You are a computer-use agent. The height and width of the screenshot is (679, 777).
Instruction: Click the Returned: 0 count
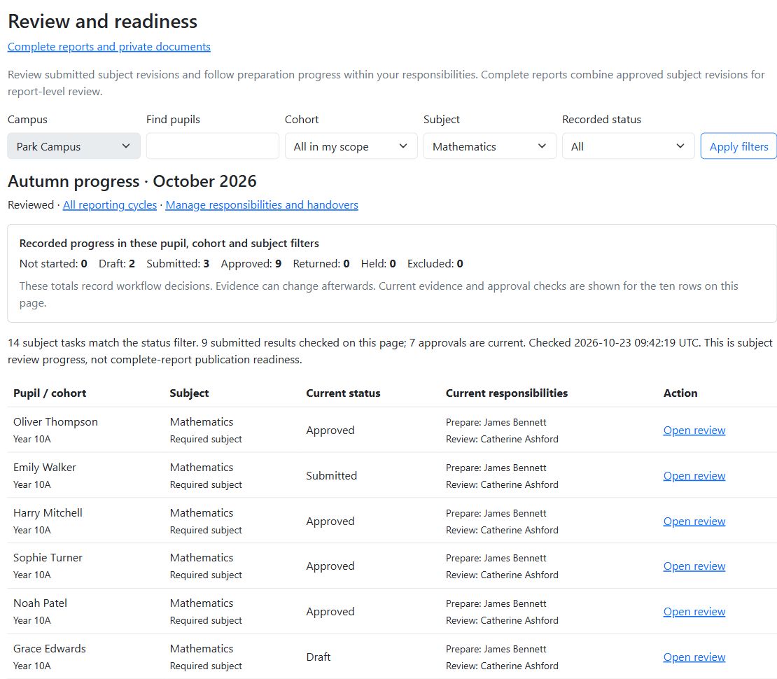321,264
